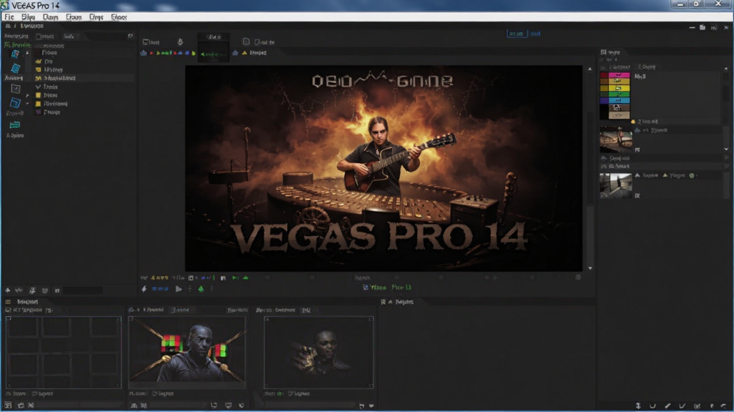Click the horizontal scrollbar under the golden-hand thumbnail
The height and width of the screenshot is (412, 734).
click(x=311, y=406)
